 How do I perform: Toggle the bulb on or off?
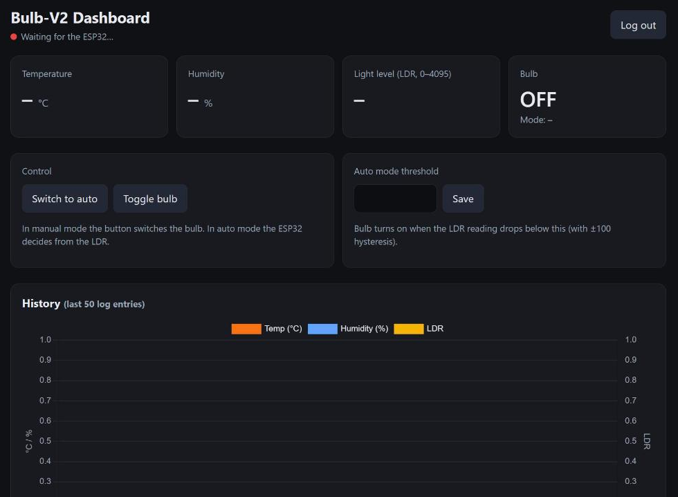[x=150, y=199]
